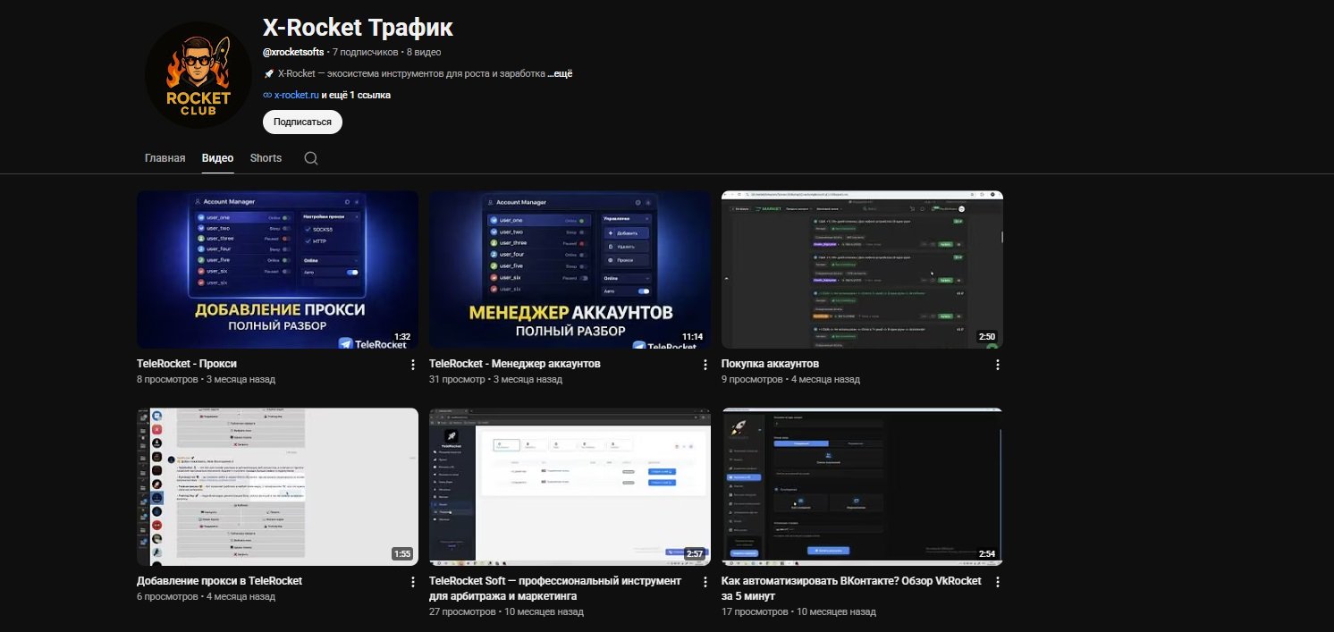
Task: Click the Подписаться button
Action: [302, 122]
